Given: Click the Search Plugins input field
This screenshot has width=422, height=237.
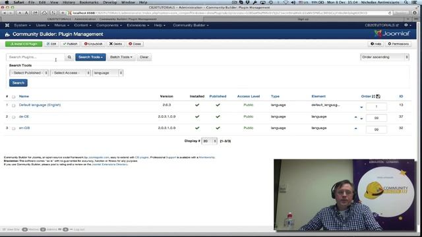Looking at the screenshot, I should click(36, 57).
